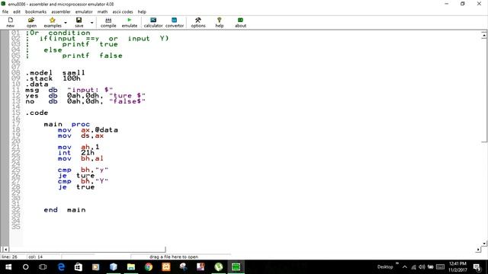
Task: Launch Google Chrome from the taskbar
Action: (149, 267)
